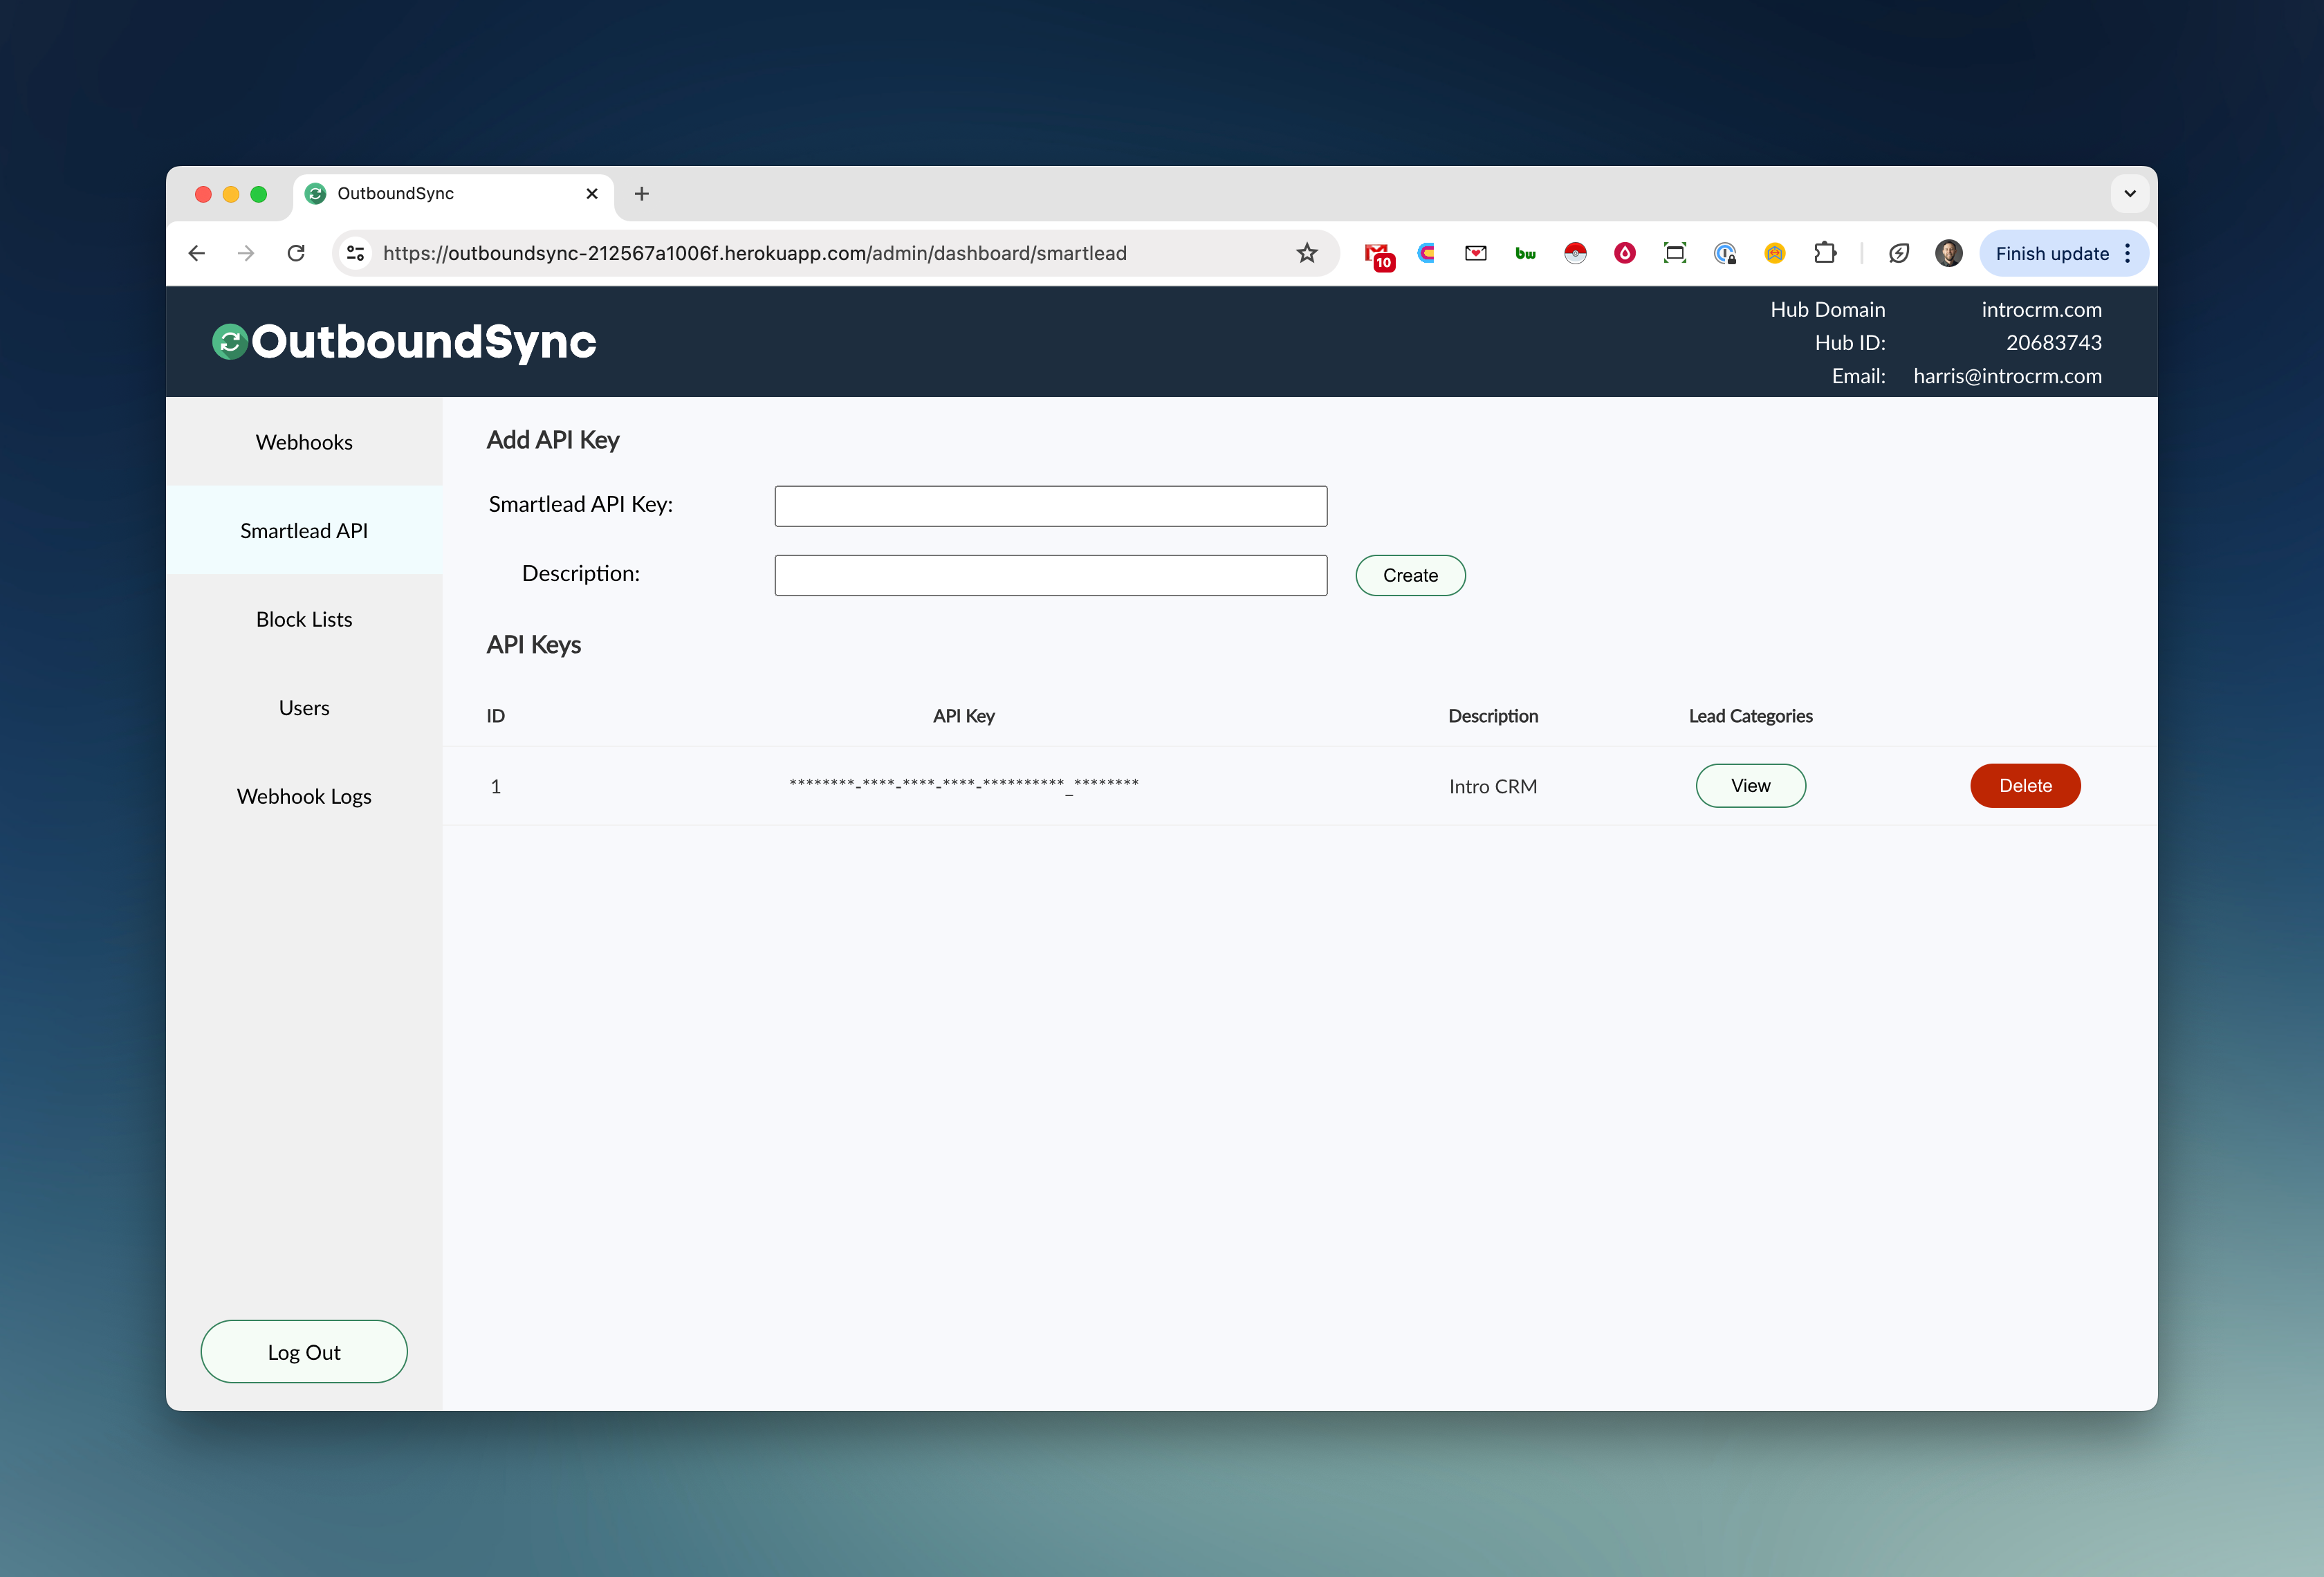Image resolution: width=2324 pixels, height=1577 pixels.
Task: Delete the Intro CRM API key
Action: [2025, 786]
